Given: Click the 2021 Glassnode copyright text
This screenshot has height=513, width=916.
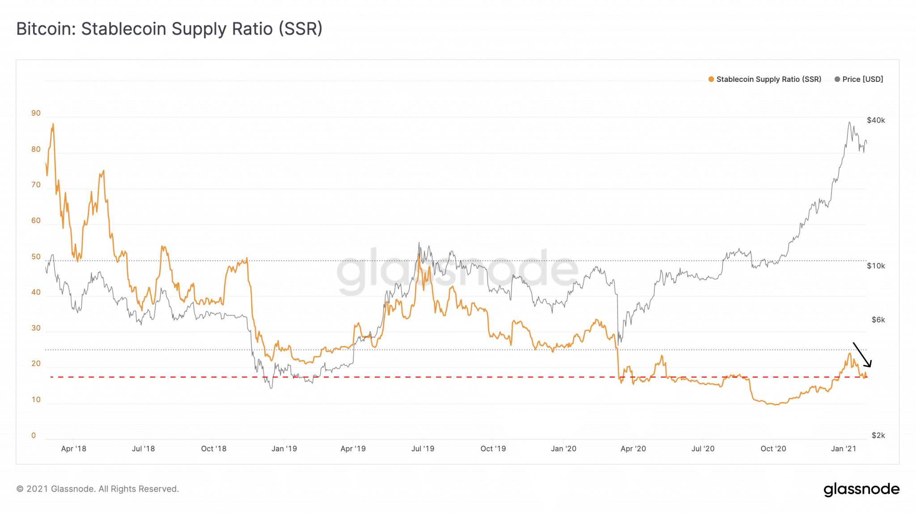Looking at the screenshot, I should [98, 489].
